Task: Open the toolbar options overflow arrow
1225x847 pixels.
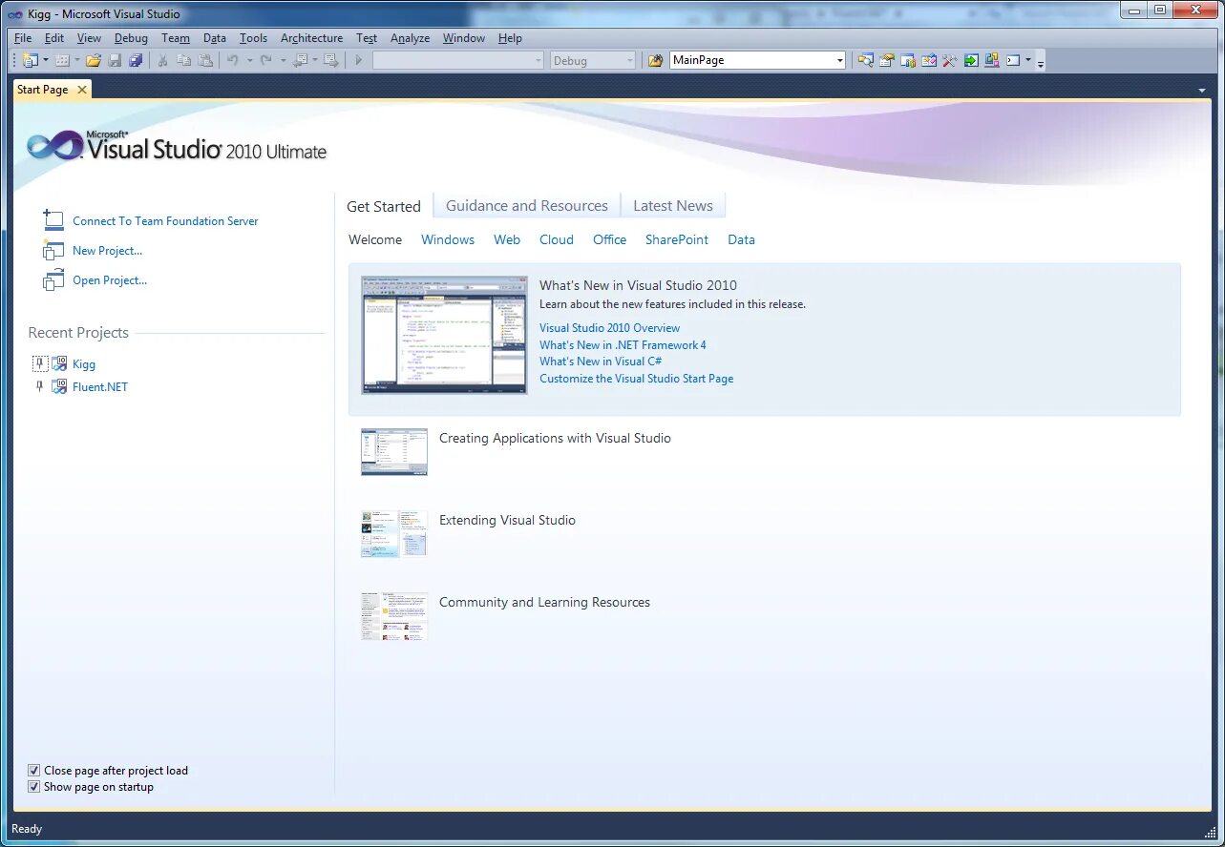Action: pos(1040,63)
